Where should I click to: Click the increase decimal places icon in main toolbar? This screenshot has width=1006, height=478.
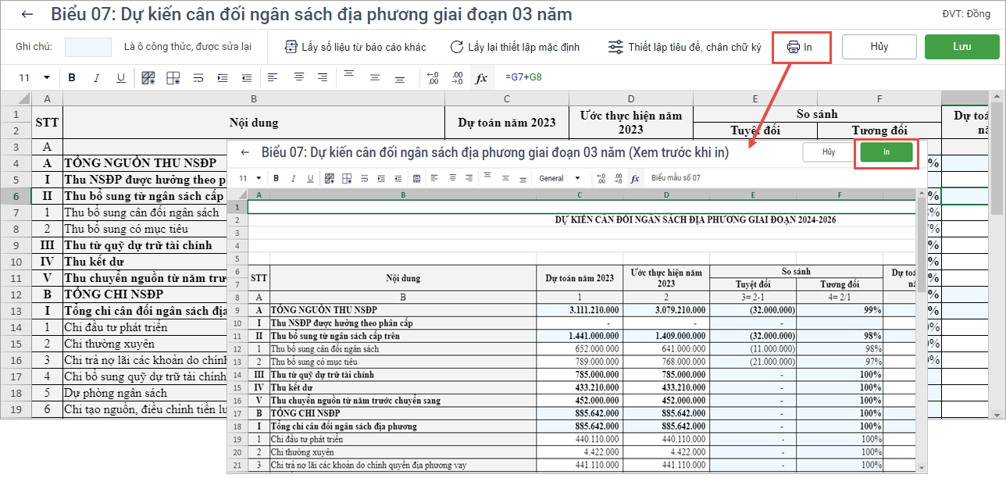click(x=433, y=78)
